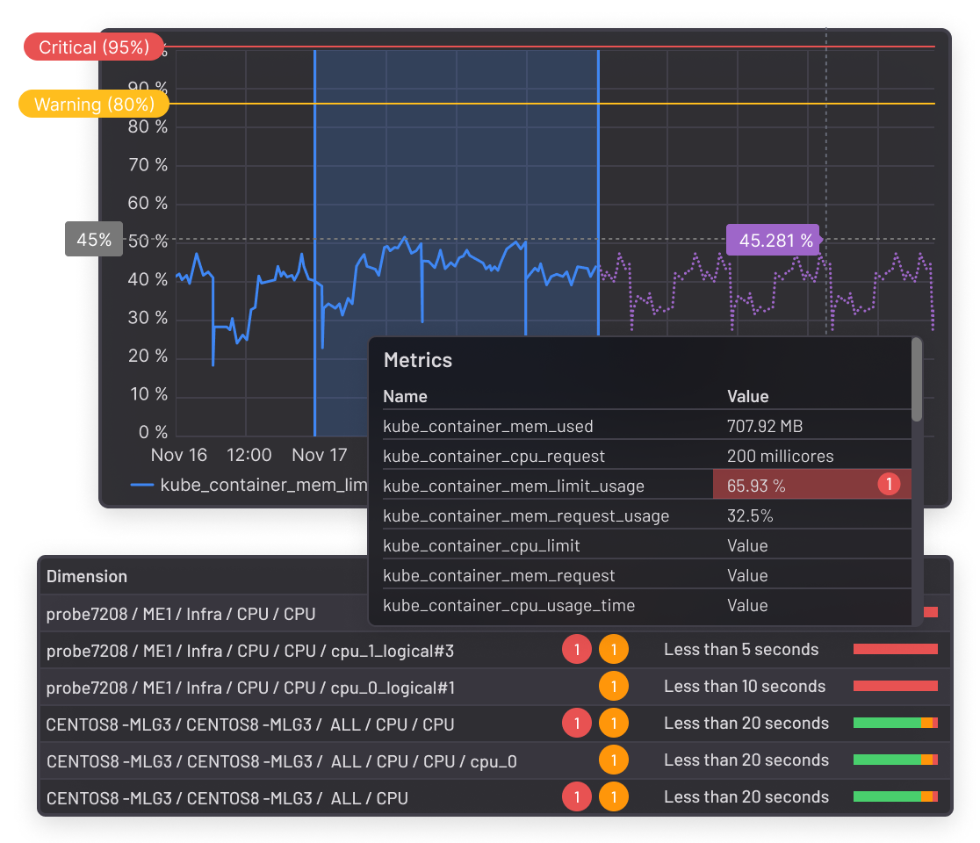980x843 pixels.
Task: Click the Warning (80%) threshold label
Action: 94,104
